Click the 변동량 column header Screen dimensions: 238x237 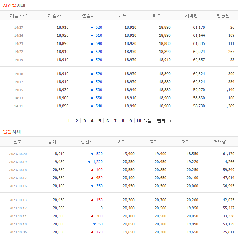[x=223, y=15]
